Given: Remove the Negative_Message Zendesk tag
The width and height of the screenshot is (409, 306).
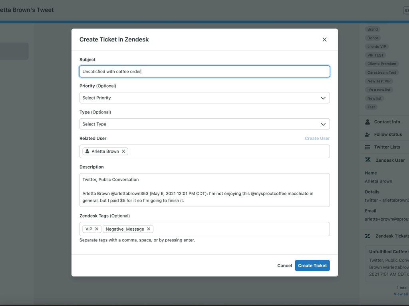Looking at the screenshot, I should pyautogui.click(x=149, y=229).
